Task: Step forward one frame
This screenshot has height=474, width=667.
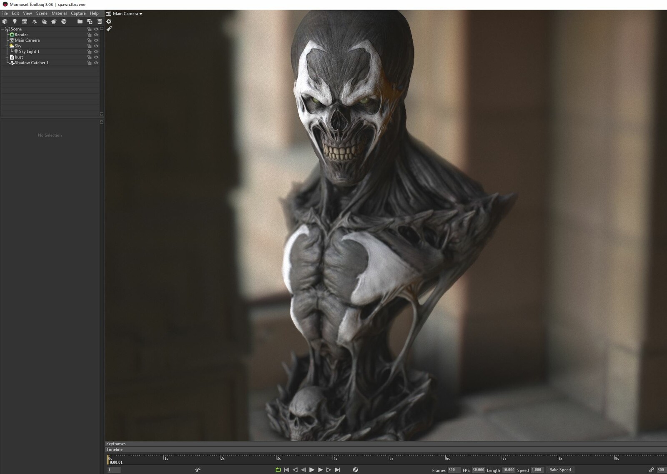Action: [320, 470]
